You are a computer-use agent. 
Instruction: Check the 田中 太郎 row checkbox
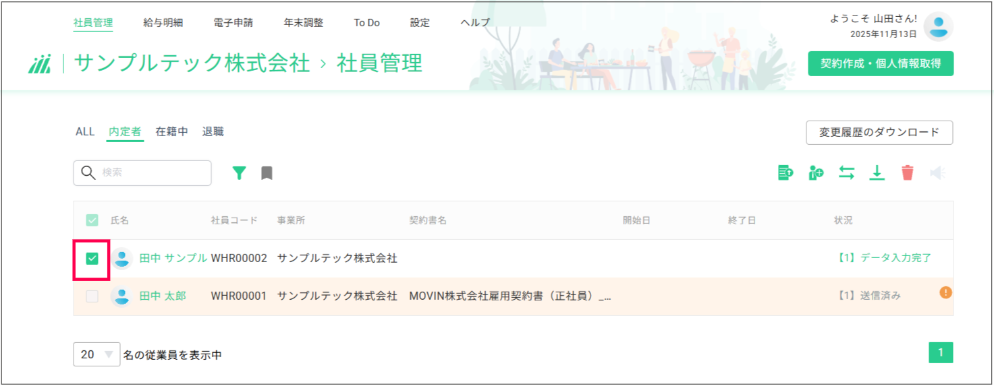(x=92, y=296)
